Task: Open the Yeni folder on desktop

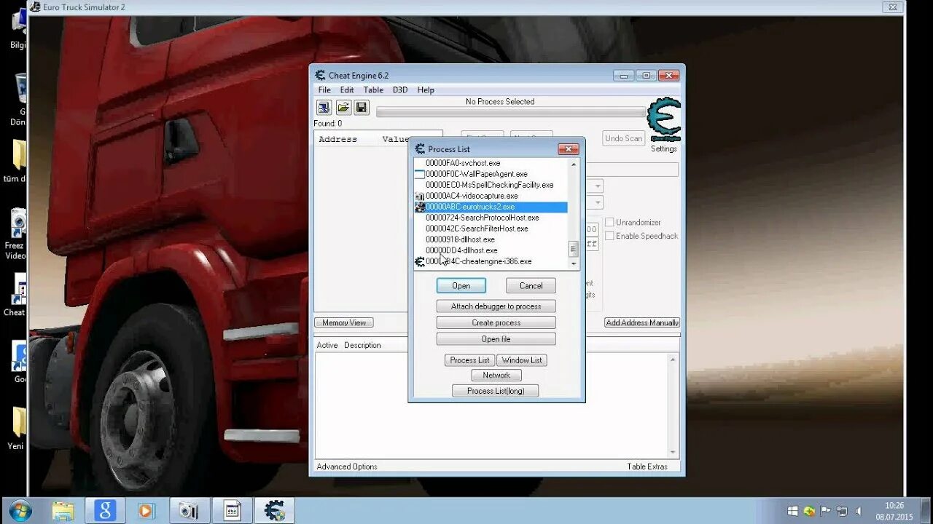Action: pos(17,429)
